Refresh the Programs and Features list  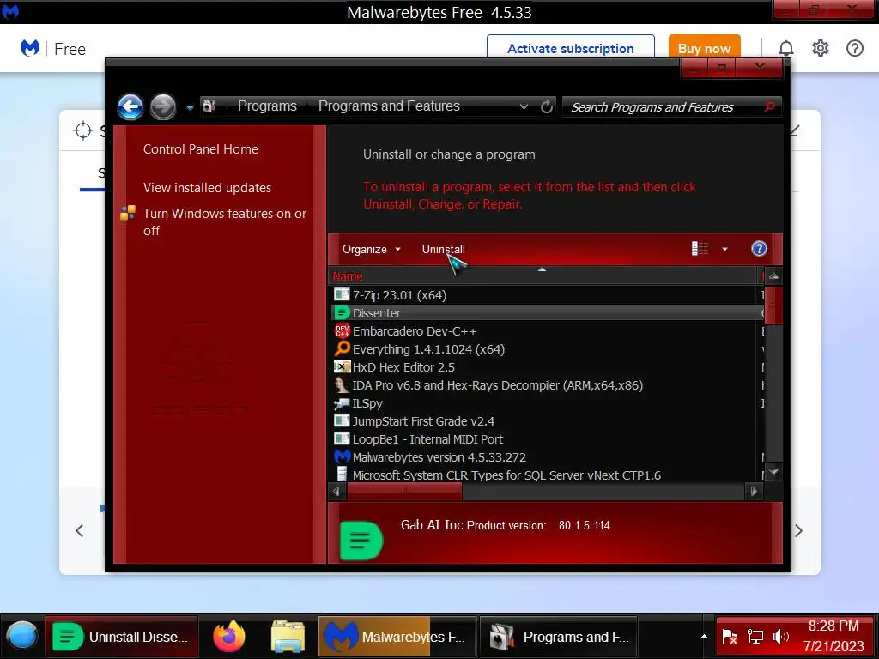[x=547, y=106]
